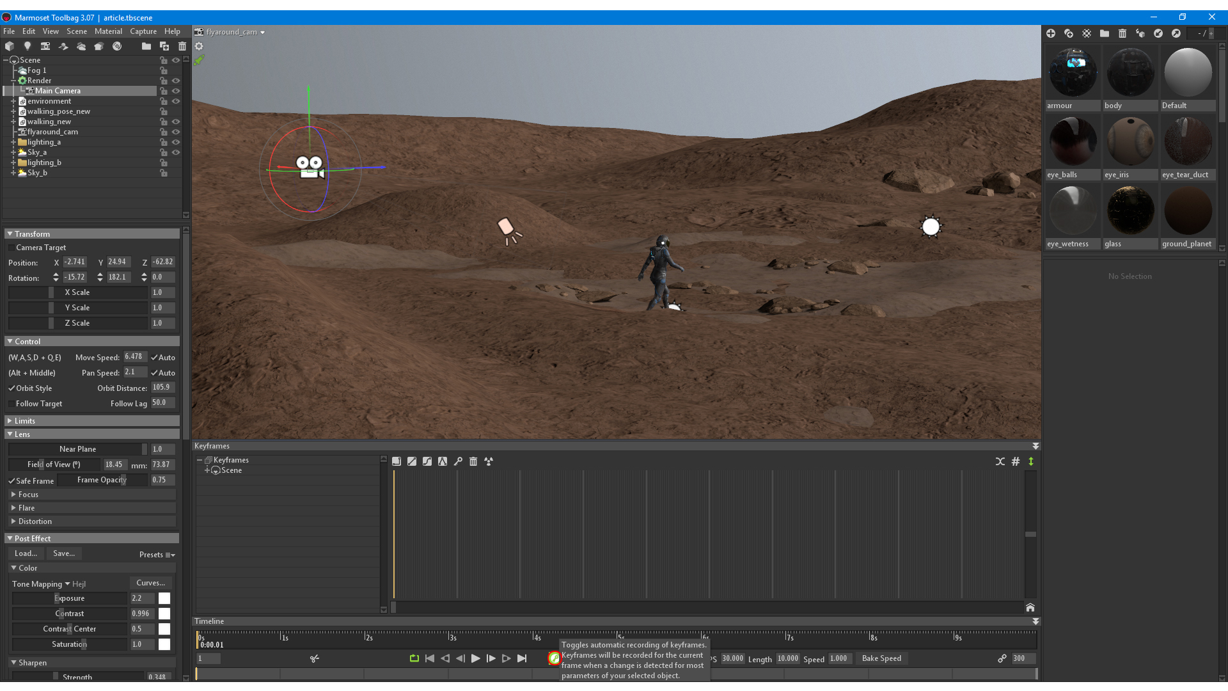Duplicate the selected material
This screenshot has width=1228, height=691.
point(1069,33)
